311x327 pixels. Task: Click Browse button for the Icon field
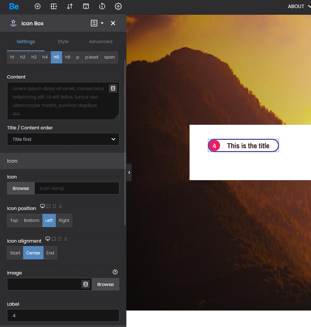pyautogui.click(x=21, y=188)
